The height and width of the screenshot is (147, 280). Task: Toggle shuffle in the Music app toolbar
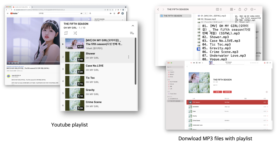tap(191, 63)
